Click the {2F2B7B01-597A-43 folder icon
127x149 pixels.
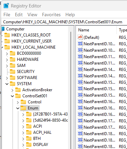[29, 114]
